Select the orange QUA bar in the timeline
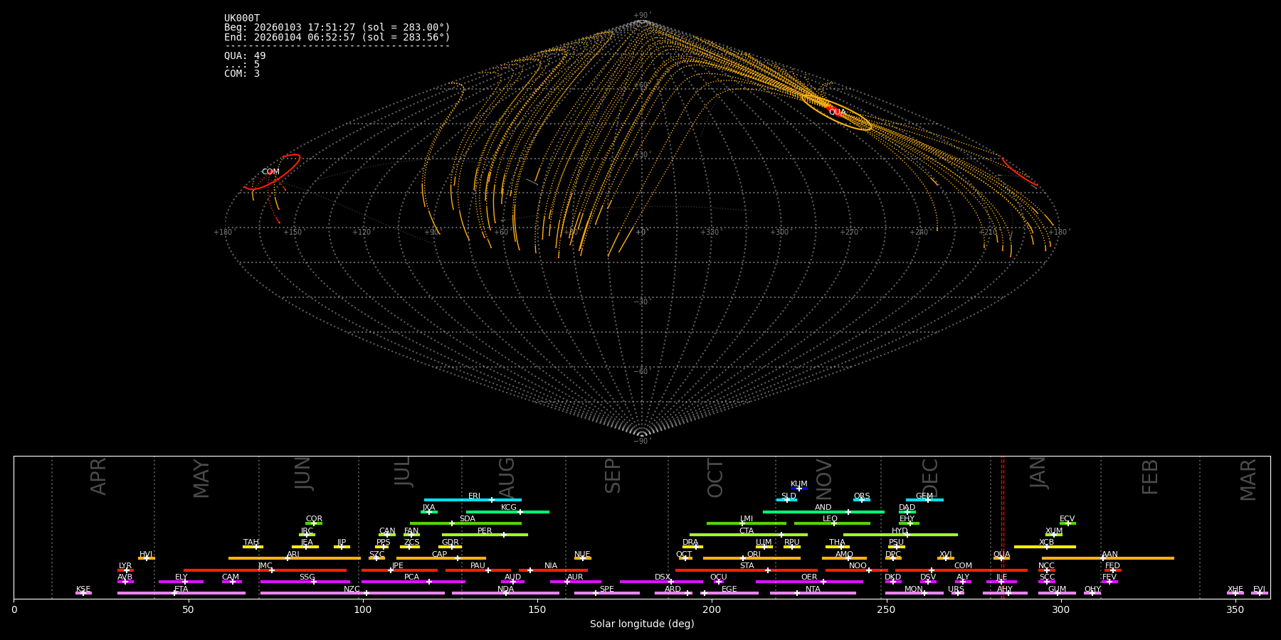1281x640 pixels. point(1001,558)
